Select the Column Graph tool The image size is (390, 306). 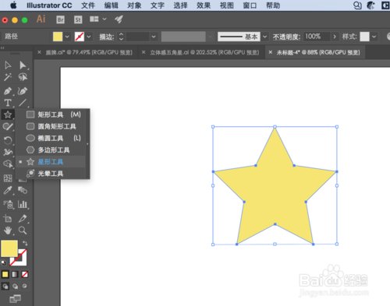point(23,205)
